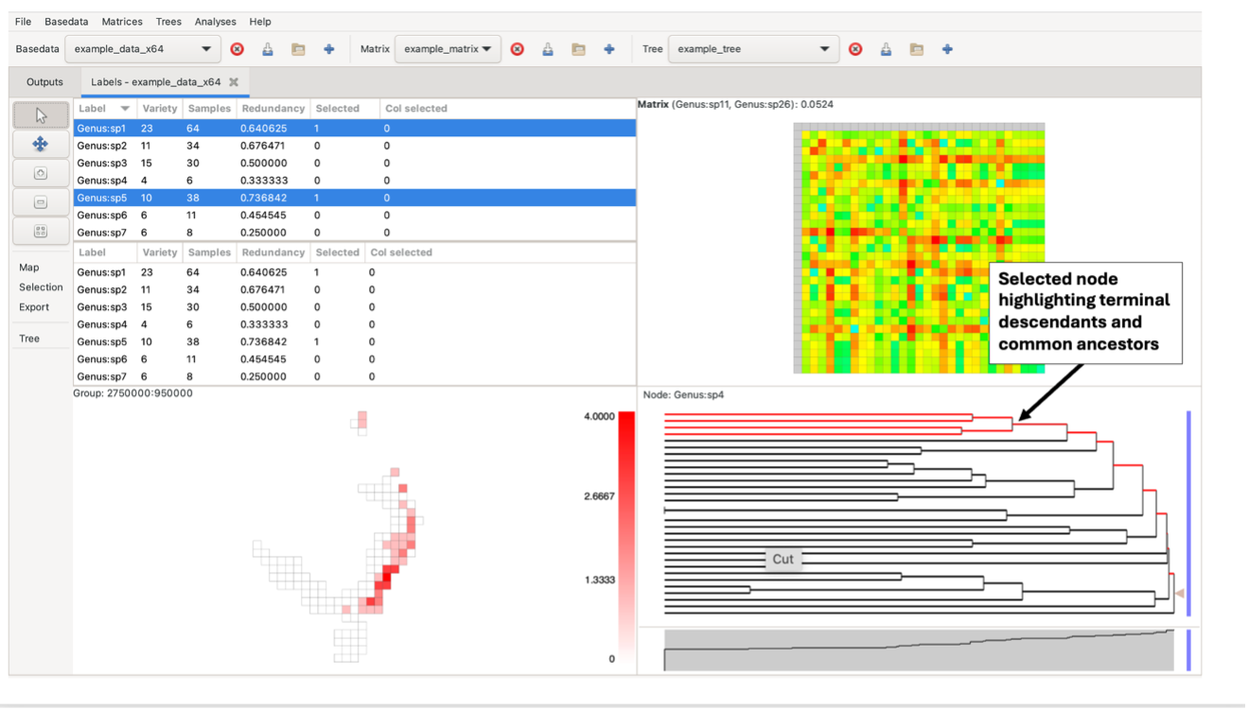
Task: Save the current matrix using its save icon
Action: click(548, 49)
